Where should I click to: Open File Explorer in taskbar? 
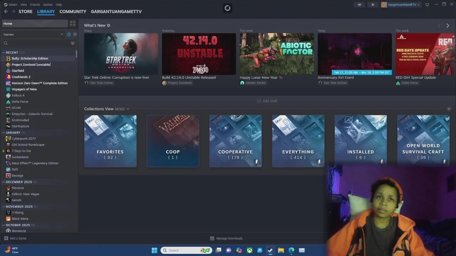click(281, 250)
